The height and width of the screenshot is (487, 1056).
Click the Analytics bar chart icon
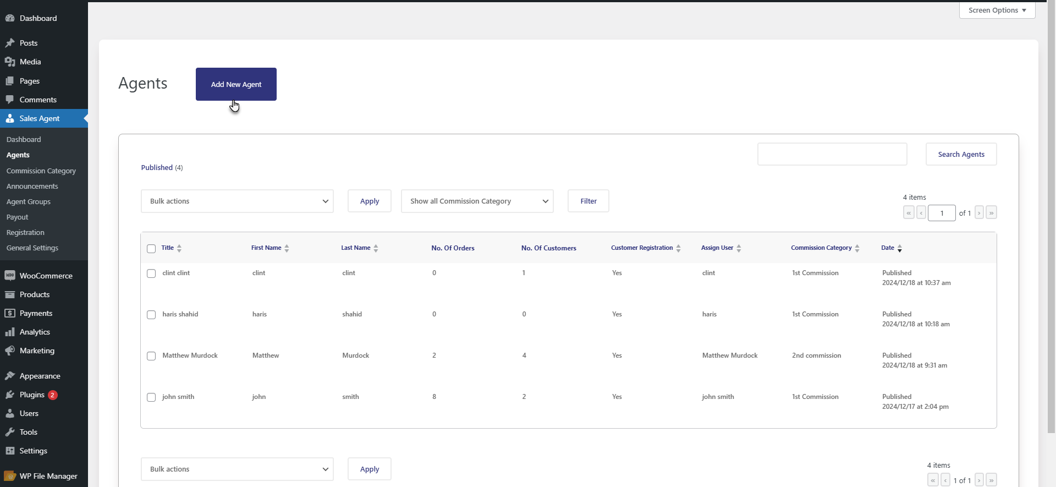coord(10,332)
